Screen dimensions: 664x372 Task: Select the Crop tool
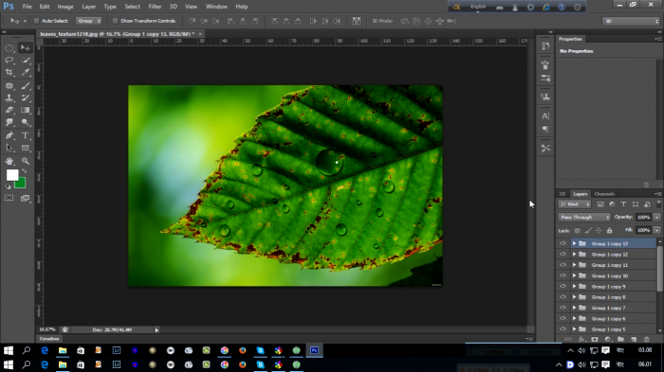click(x=9, y=73)
